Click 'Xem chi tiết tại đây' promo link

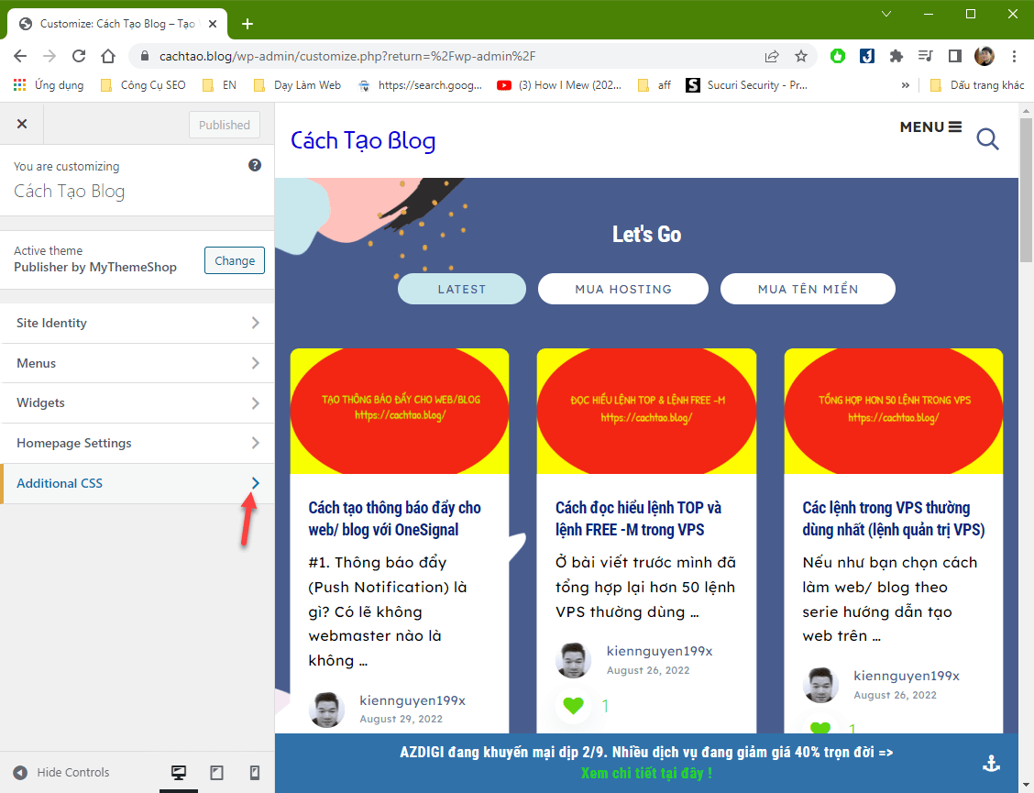pos(646,773)
